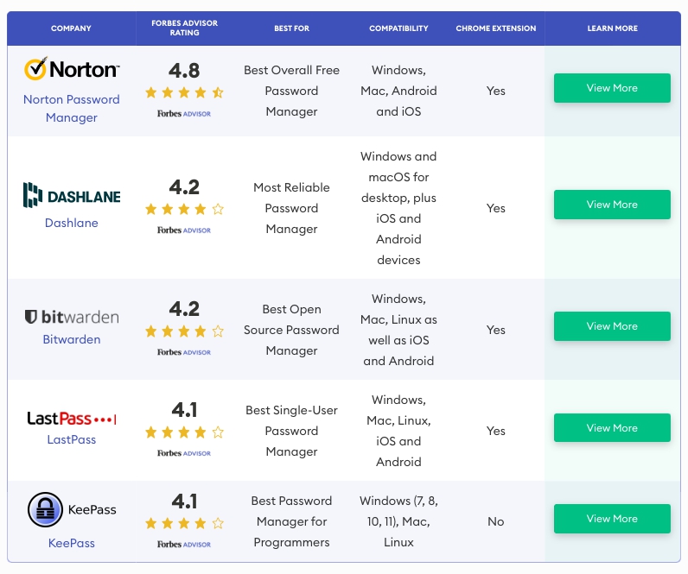Follow the KeePass text link
688x574 pixels.
click(x=71, y=543)
